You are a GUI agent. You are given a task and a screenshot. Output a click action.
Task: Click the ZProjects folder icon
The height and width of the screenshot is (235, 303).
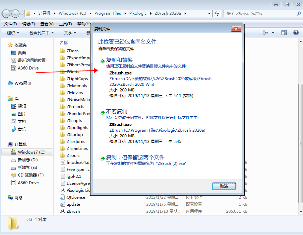coord(62,106)
